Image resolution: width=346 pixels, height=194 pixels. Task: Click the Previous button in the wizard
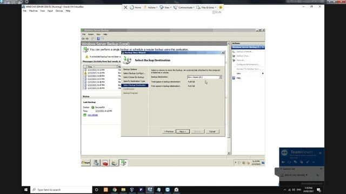[x=169, y=131]
